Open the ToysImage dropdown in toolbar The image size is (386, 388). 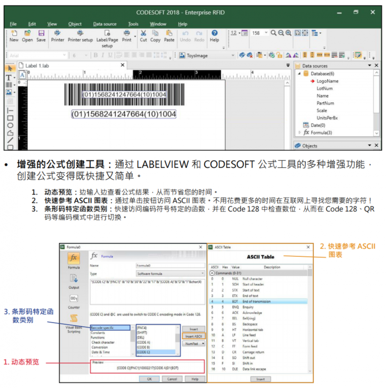pos(233,55)
